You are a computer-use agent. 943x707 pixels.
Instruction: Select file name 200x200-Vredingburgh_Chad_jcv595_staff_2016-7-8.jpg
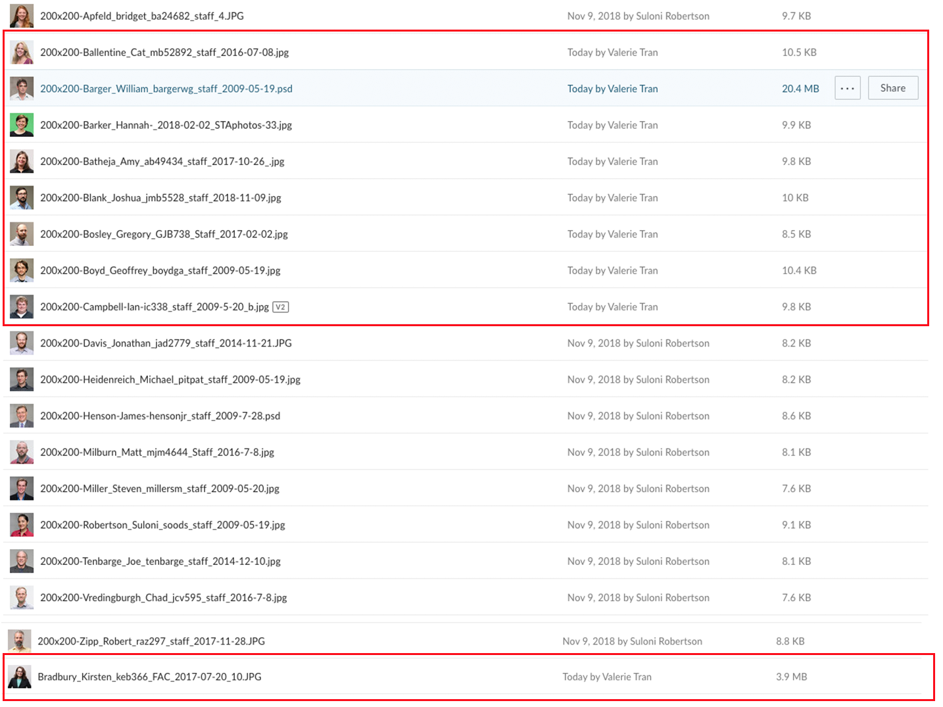[x=164, y=598]
